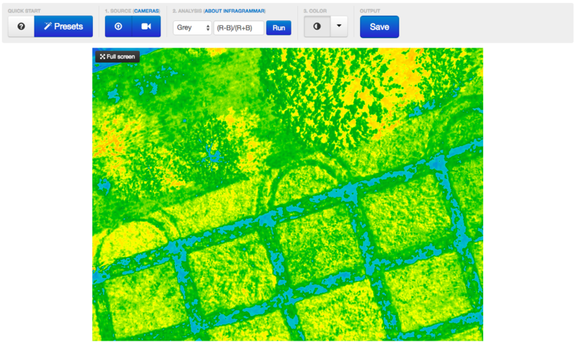Toggle the colormap contrast button

point(317,27)
